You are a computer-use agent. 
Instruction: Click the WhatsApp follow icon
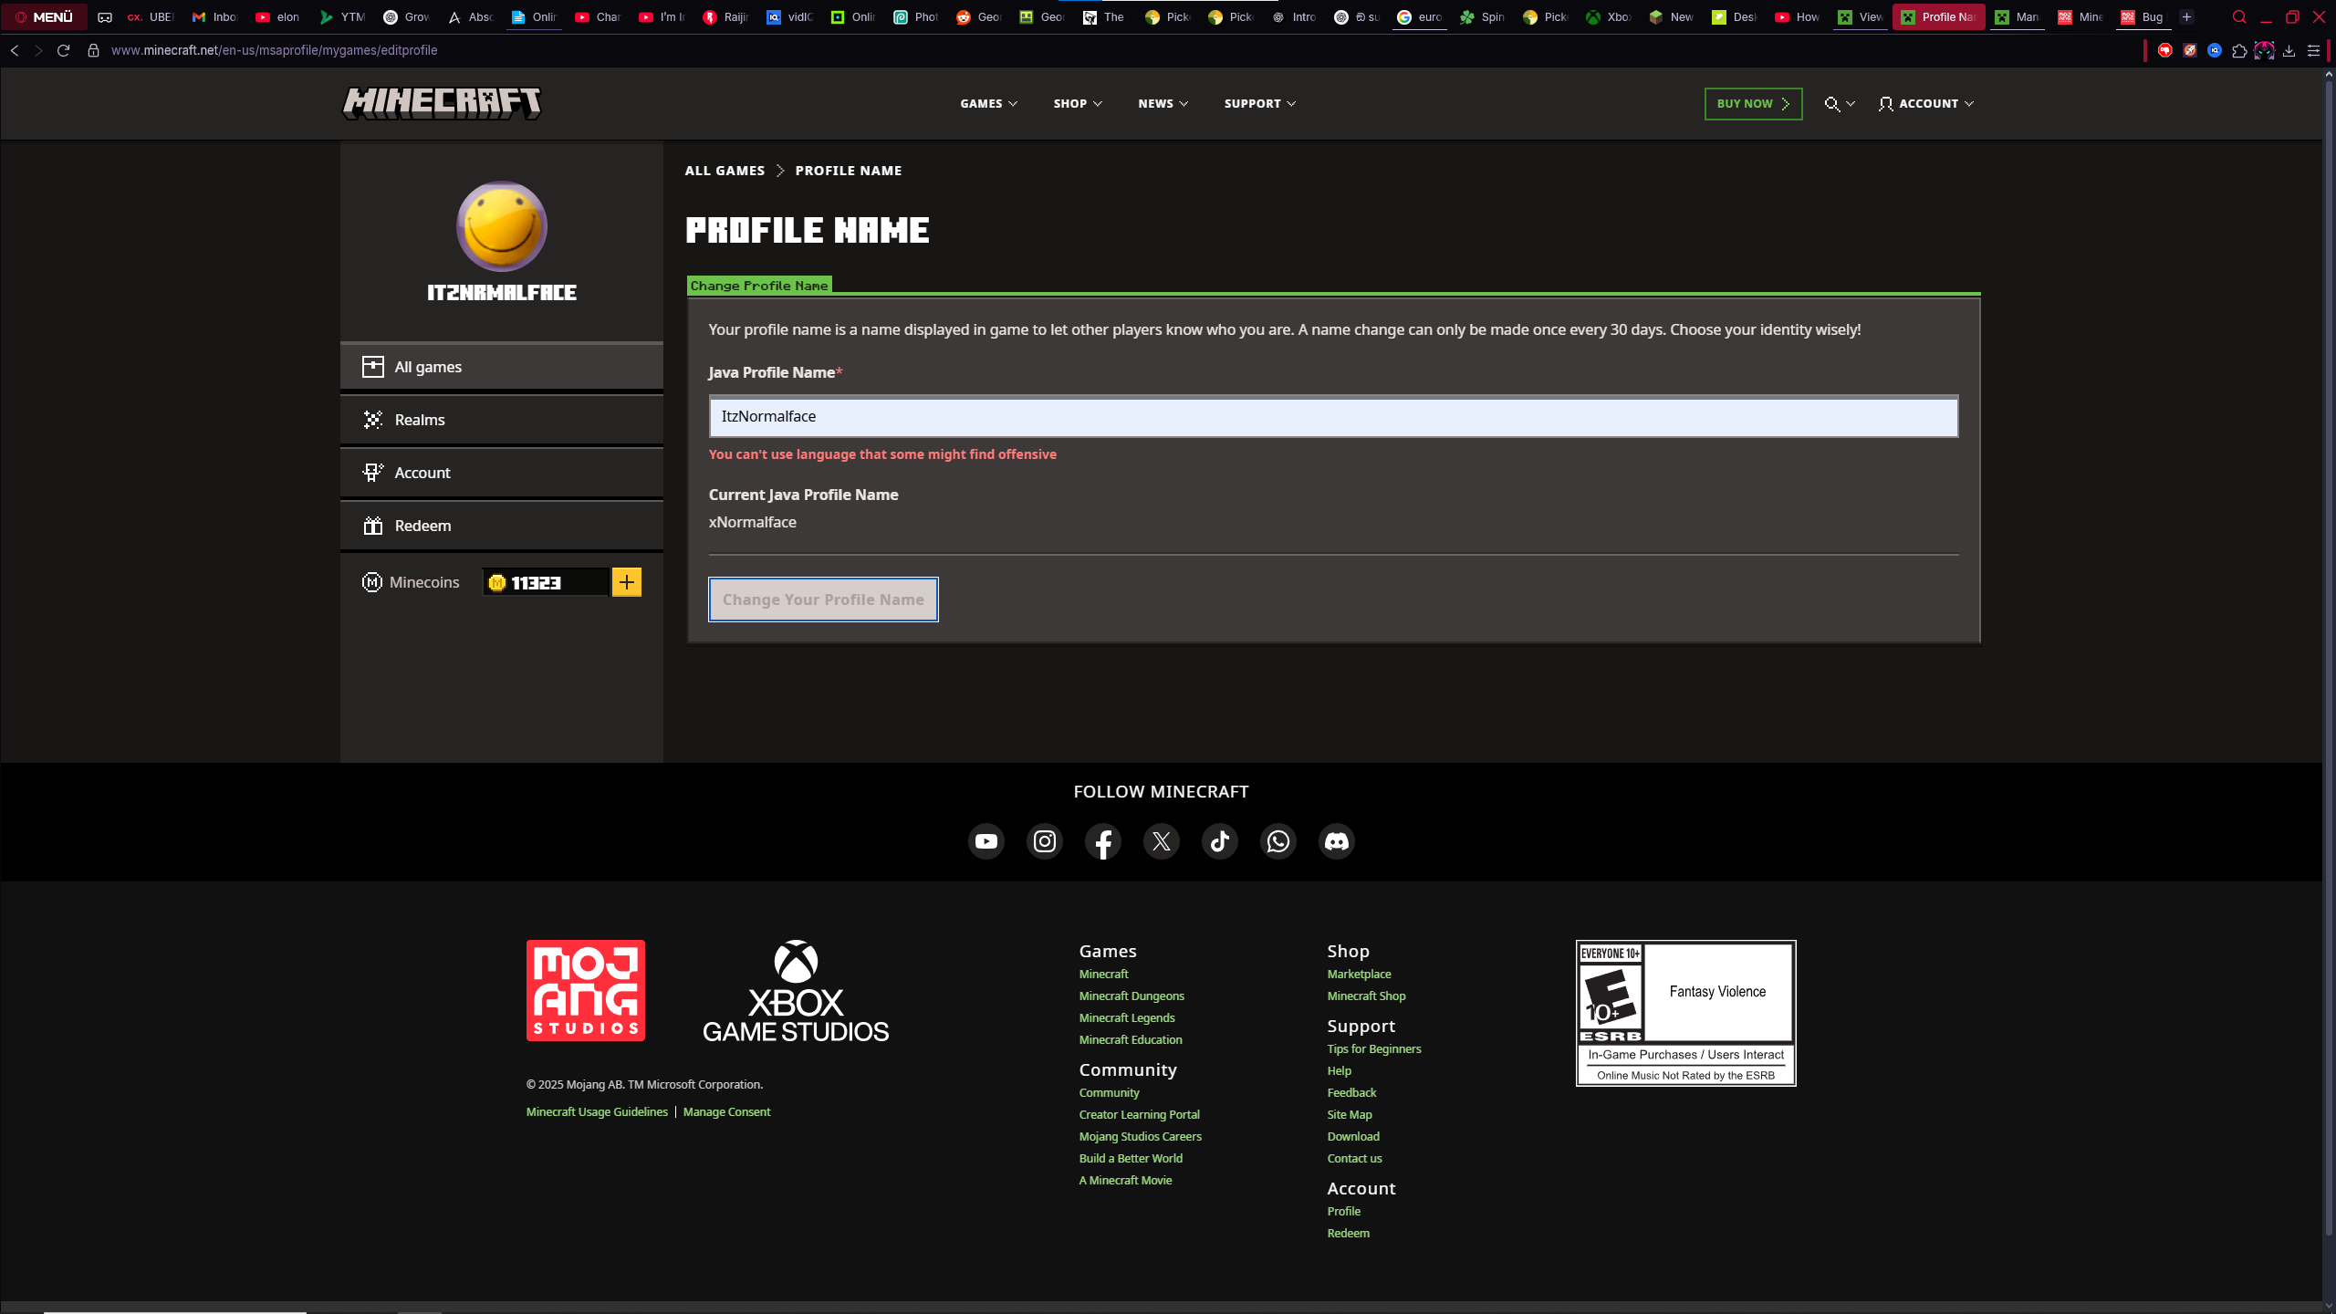point(1277,841)
